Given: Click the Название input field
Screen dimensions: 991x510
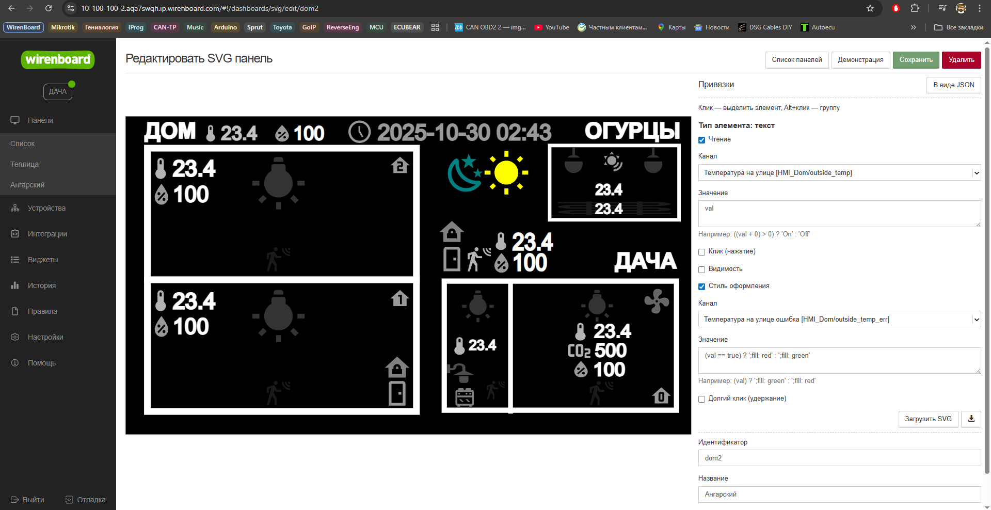Looking at the screenshot, I should [x=839, y=495].
